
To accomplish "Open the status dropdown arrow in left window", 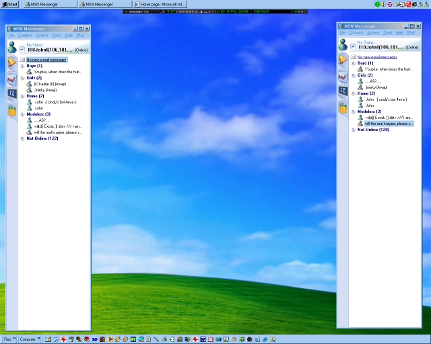I will pyautogui.click(x=22, y=49).
